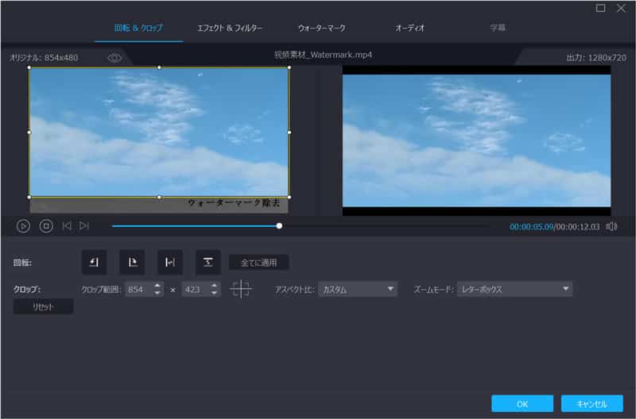Open the アスペクト比 dropdown
The height and width of the screenshot is (419, 636).
pos(357,290)
